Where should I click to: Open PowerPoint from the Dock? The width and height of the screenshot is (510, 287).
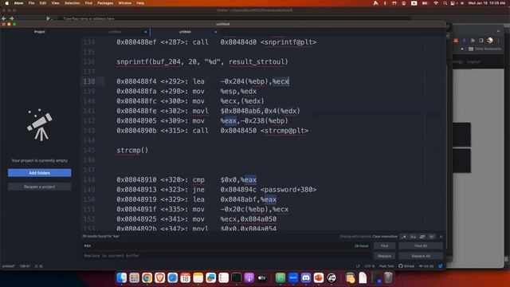pos(319,278)
